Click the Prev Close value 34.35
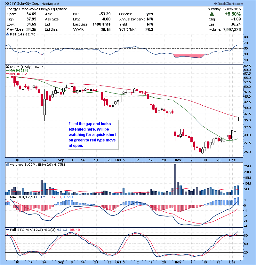Viewport: 256px width, 265px height. point(31,29)
